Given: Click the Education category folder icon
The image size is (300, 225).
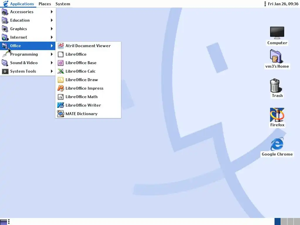Looking at the screenshot, I should 5,20.
